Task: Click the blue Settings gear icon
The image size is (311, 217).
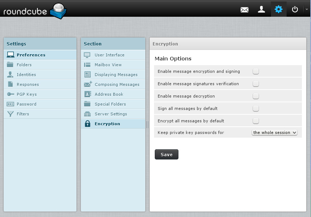Action: pos(279,9)
